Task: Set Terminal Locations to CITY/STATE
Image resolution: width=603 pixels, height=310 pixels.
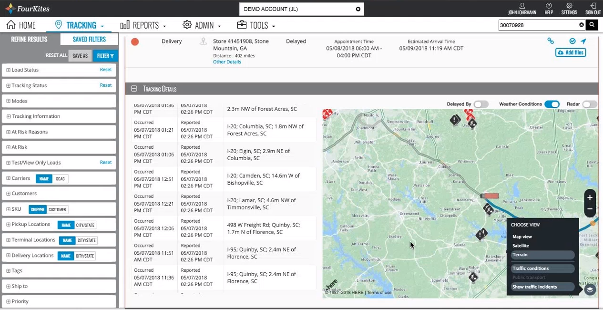Action: pyautogui.click(x=86, y=240)
